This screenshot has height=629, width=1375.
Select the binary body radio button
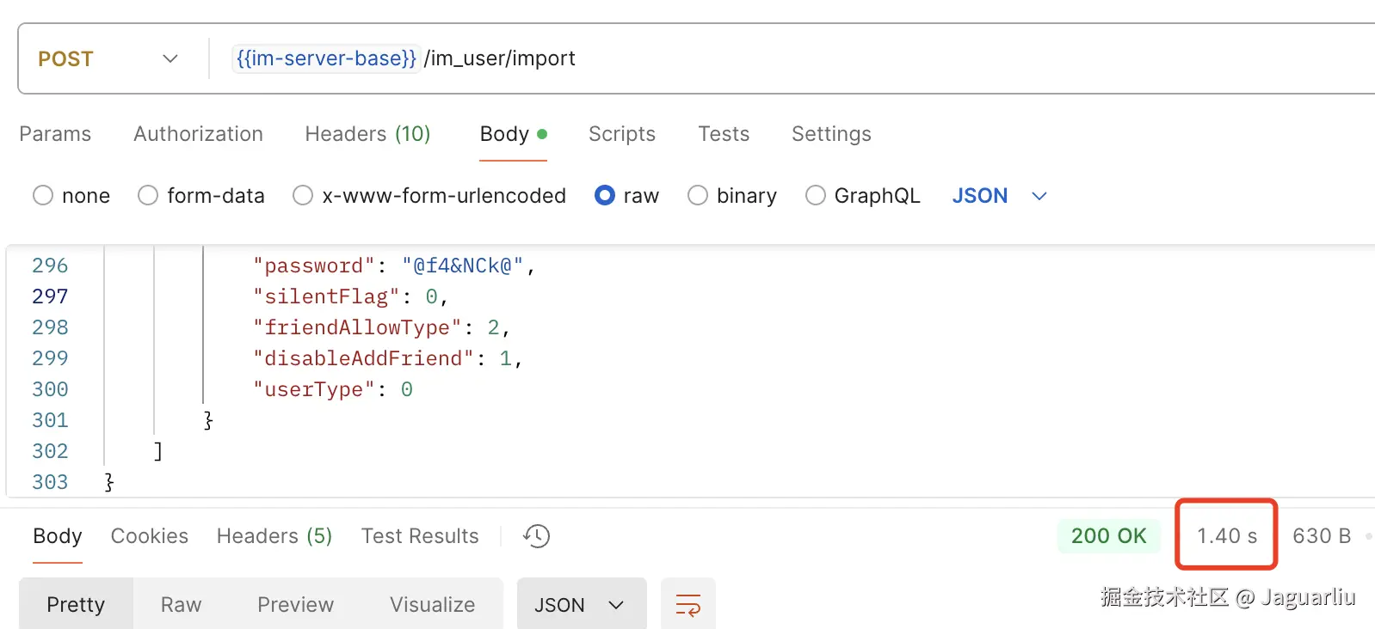(698, 196)
